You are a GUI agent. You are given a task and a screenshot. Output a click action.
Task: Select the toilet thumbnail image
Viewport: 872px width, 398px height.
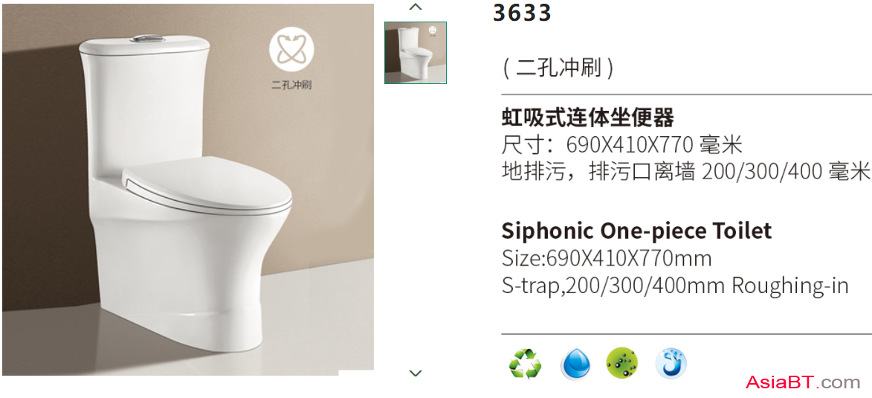coord(416,53)
